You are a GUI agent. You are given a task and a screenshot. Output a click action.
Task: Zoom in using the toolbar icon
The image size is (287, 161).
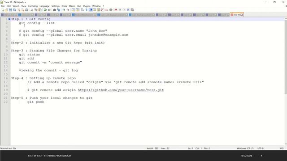click(x=64, y=10)
